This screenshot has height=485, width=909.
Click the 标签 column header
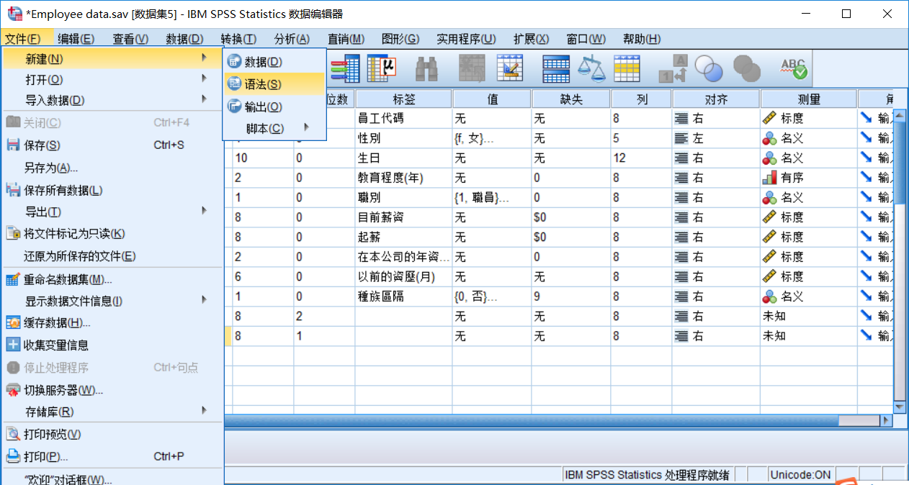click(404, 99)
